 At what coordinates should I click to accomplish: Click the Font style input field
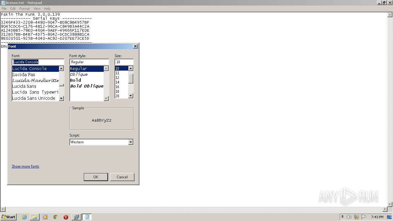click(89, 62)
